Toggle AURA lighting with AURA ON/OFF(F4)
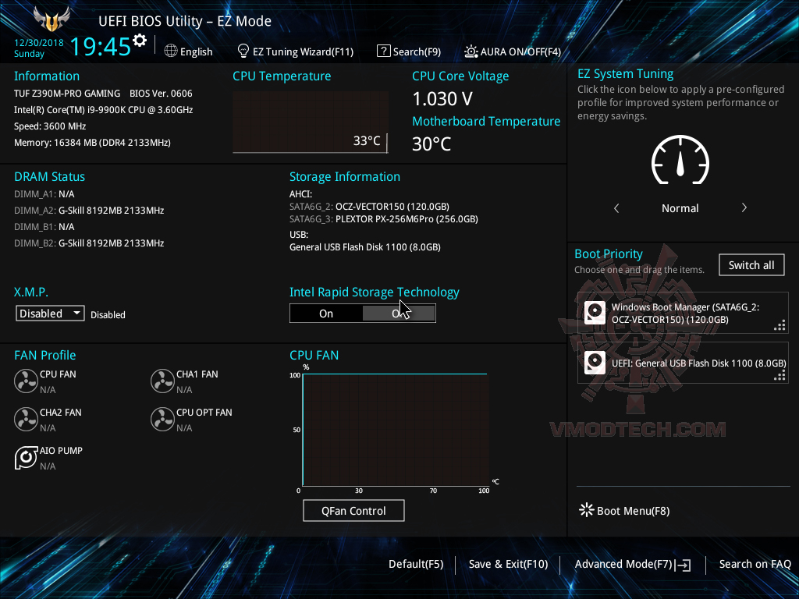 coord(513,51)
